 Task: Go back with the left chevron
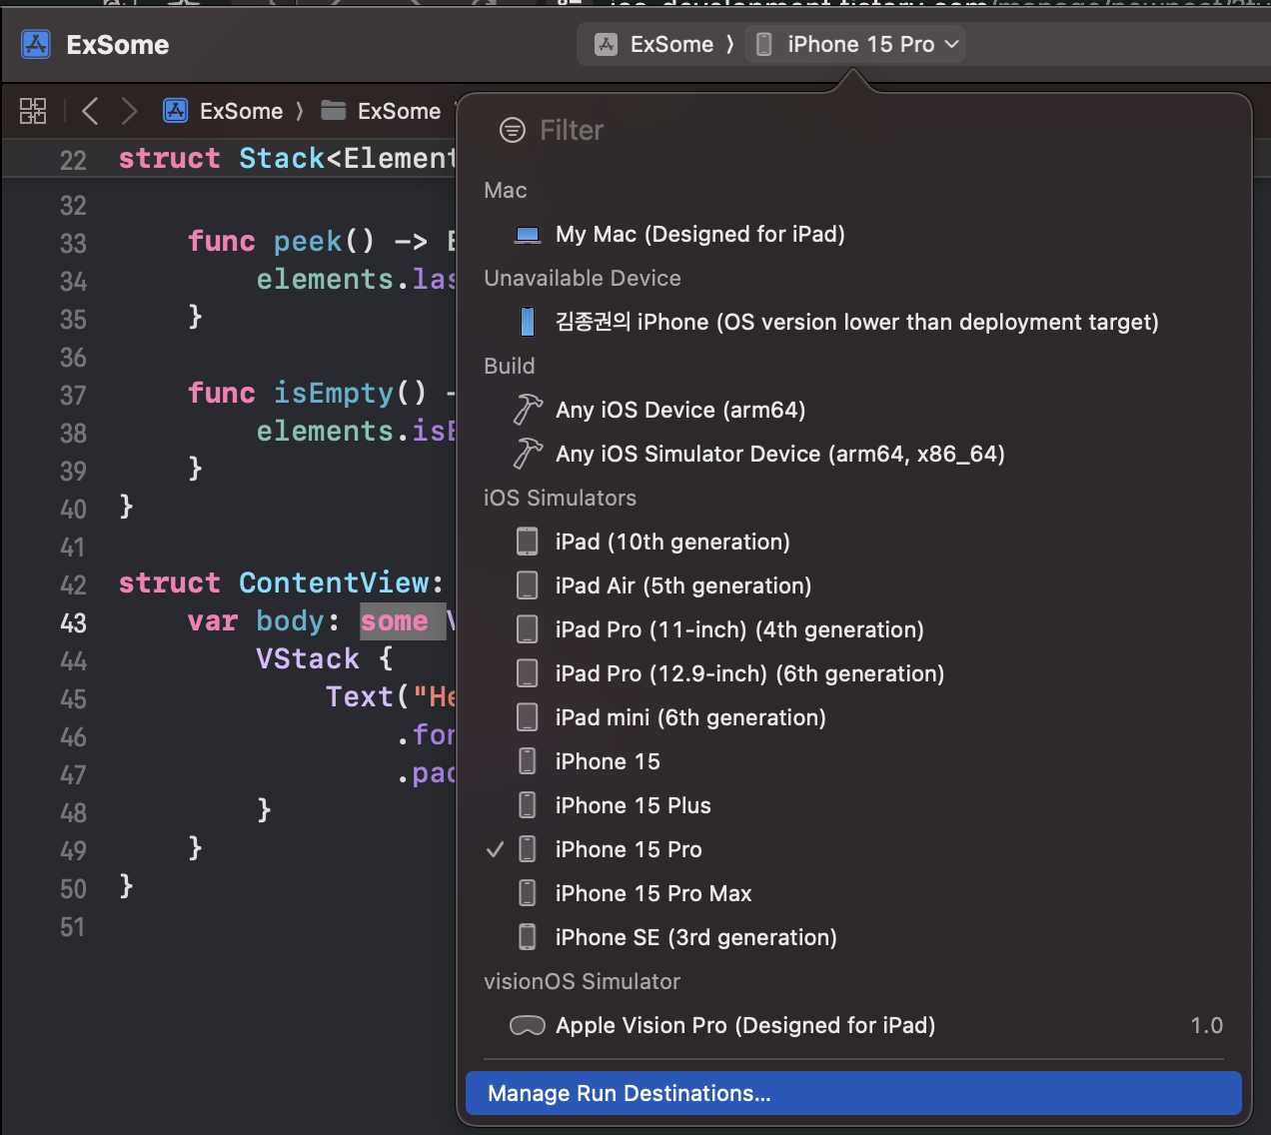point(90,111)
